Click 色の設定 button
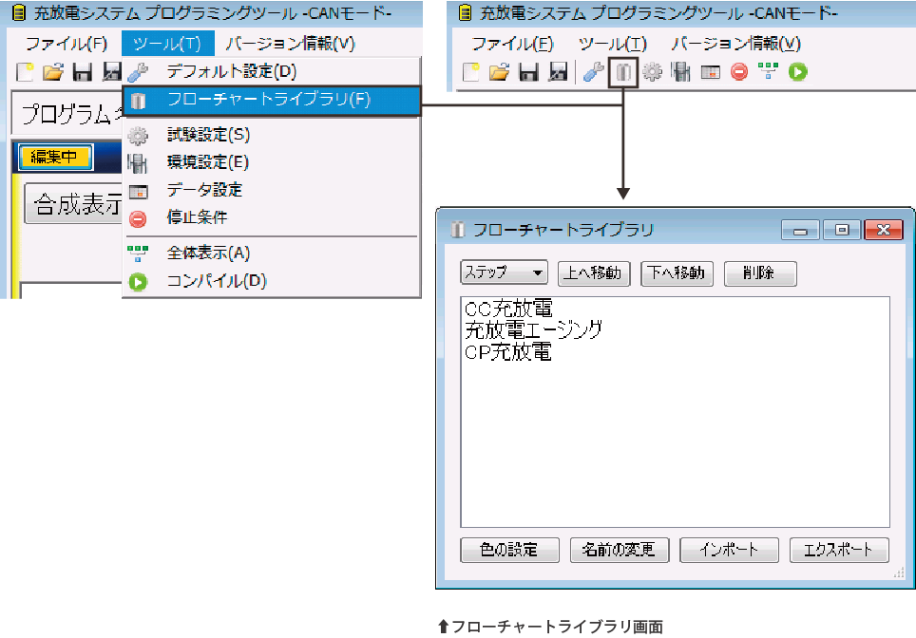916x638 pixels. pyautogui.click(x=509, y=550)
